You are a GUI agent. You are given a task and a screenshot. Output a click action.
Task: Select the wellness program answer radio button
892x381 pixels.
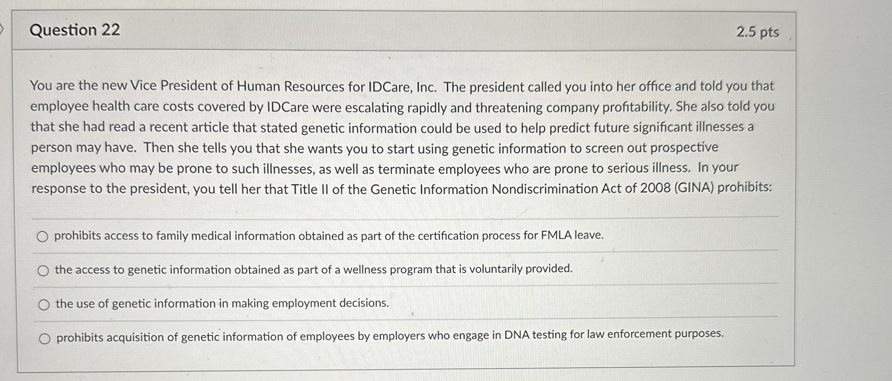pyautogui.click(x=43, y=271)
